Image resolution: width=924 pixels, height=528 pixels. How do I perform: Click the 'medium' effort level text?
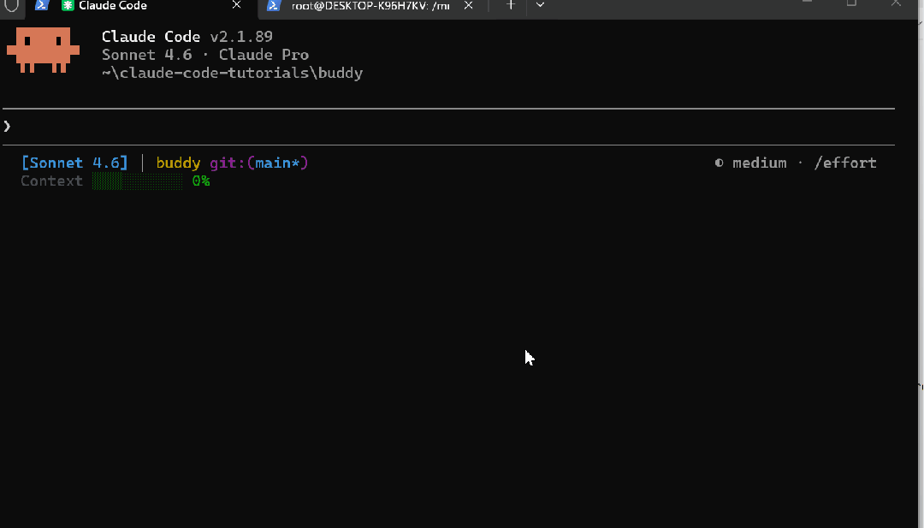point(759,163)
